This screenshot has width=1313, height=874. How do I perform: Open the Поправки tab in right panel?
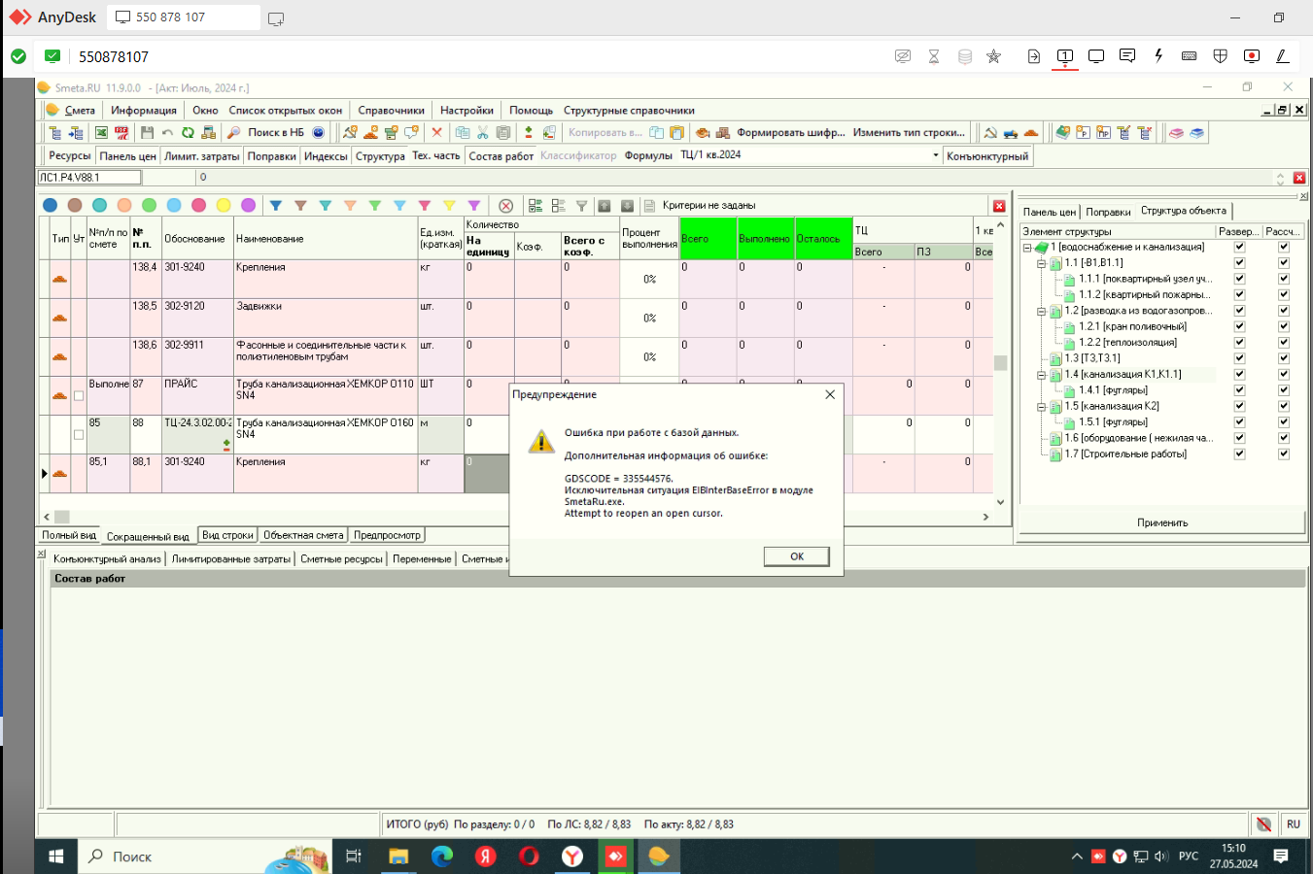point(1108,212)
